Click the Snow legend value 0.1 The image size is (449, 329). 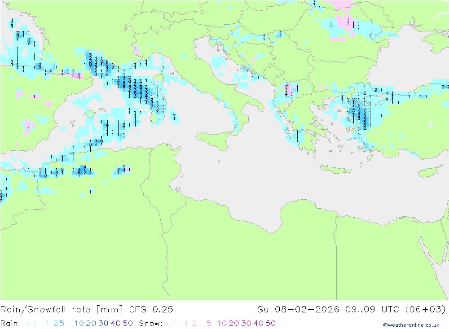pos(170,323)
